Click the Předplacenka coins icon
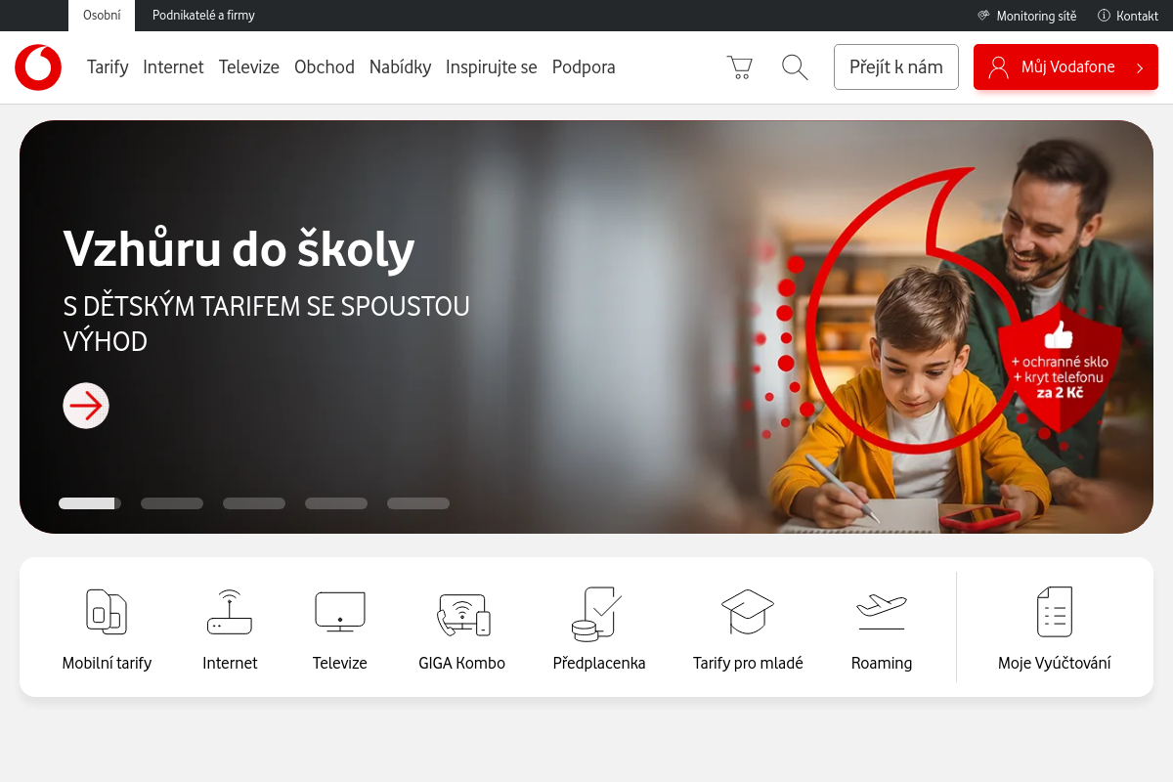The width and height of the screenshot is (1173, 782). point(598,614)
